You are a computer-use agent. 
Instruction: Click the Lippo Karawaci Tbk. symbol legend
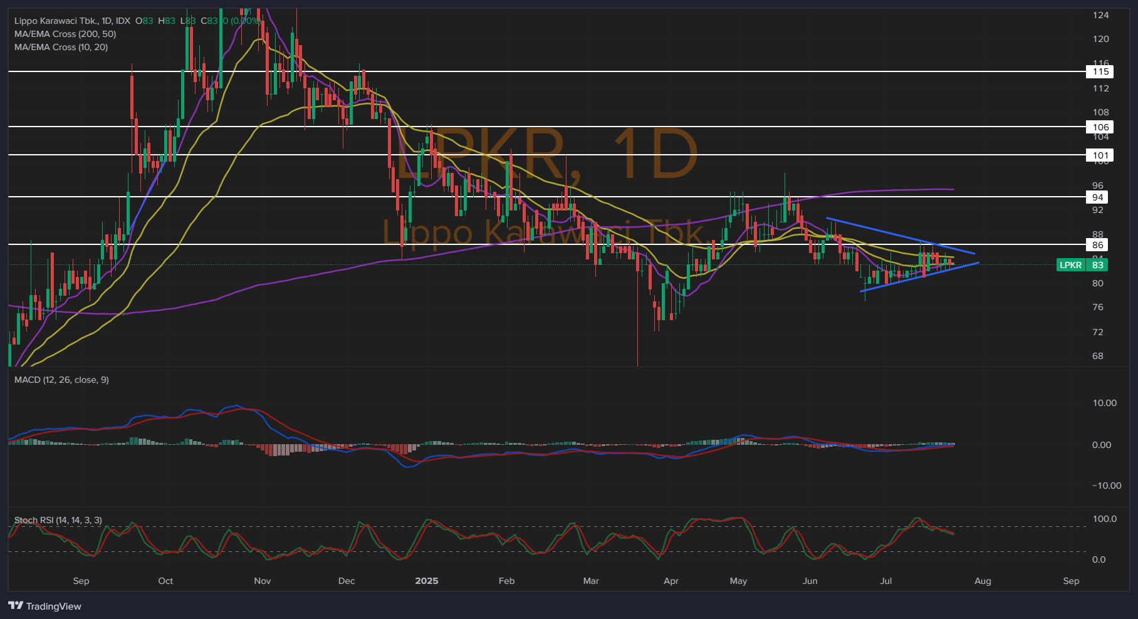point(72,21)
